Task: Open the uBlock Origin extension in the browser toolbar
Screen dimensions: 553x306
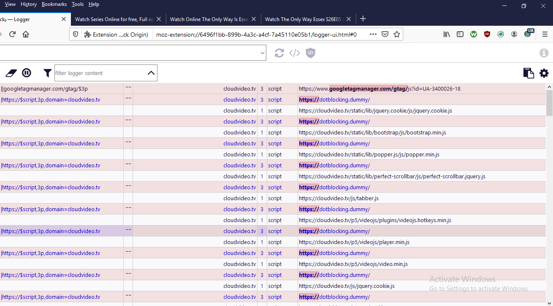Action: (487, 34)
